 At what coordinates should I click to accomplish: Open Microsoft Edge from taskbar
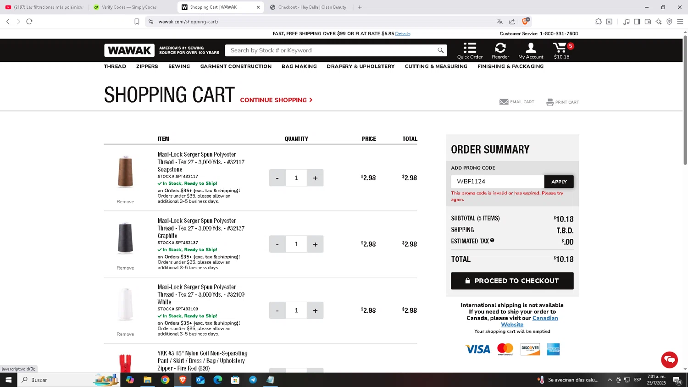tap(217, 380)
